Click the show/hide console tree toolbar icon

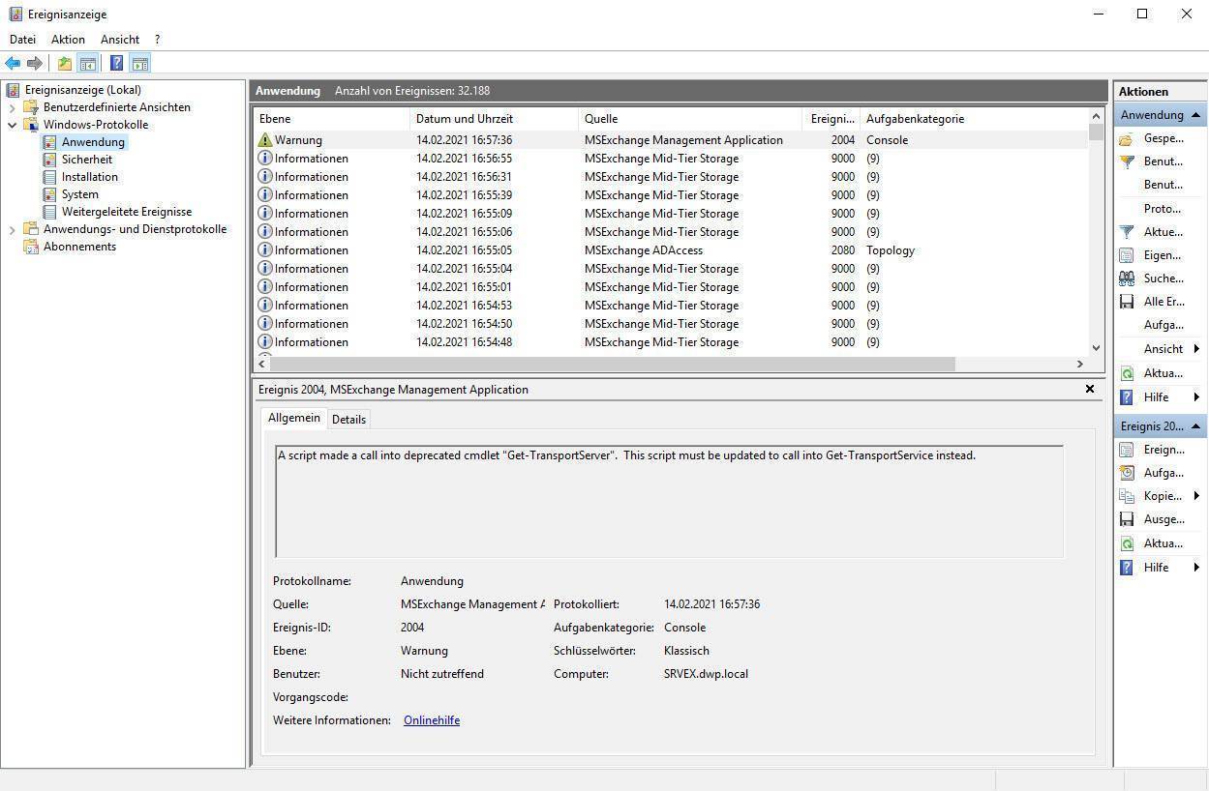click(88, 64)
